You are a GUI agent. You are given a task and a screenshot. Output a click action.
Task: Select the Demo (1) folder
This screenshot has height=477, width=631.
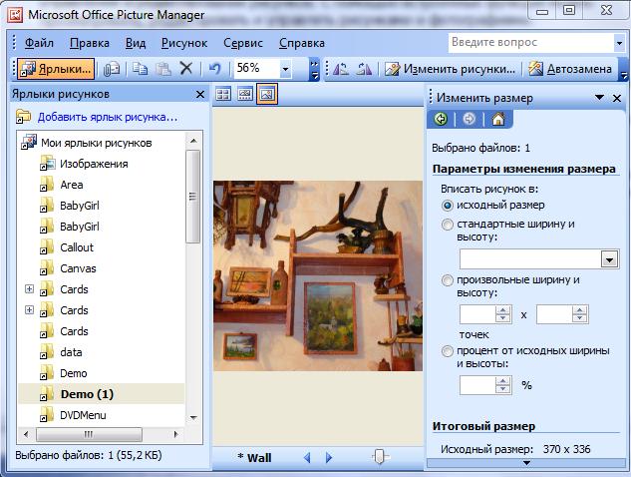click(87, 394)
